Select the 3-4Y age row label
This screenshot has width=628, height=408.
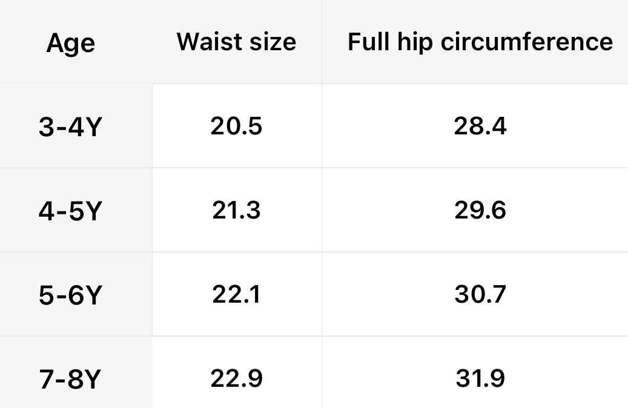(x=69, y=128)
